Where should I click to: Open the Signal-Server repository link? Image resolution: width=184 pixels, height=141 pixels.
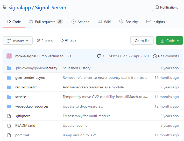(x=51, y=8)
